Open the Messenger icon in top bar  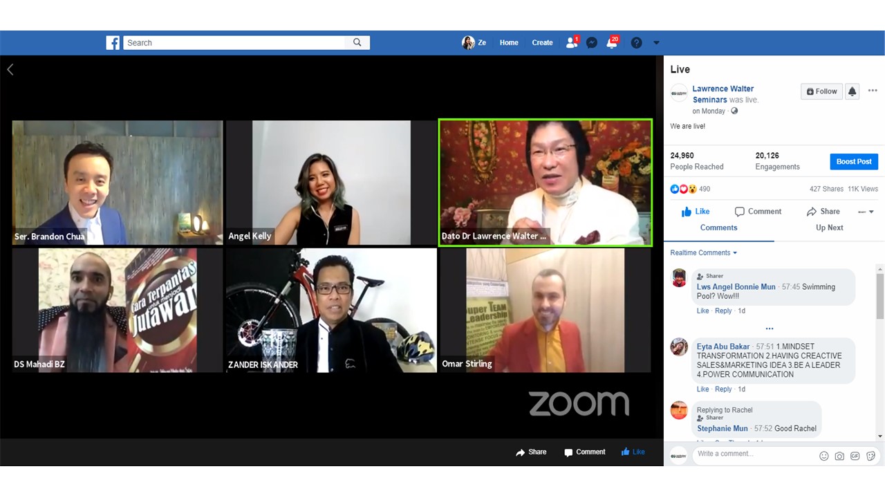pos(592,43)
